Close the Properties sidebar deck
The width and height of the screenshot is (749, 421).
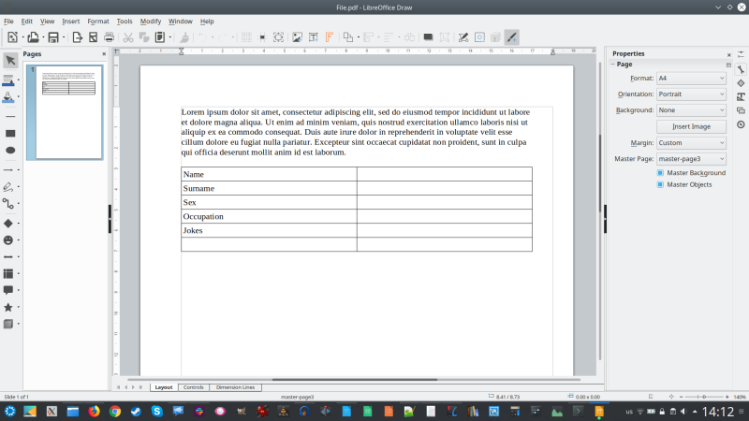pos(729,55)
